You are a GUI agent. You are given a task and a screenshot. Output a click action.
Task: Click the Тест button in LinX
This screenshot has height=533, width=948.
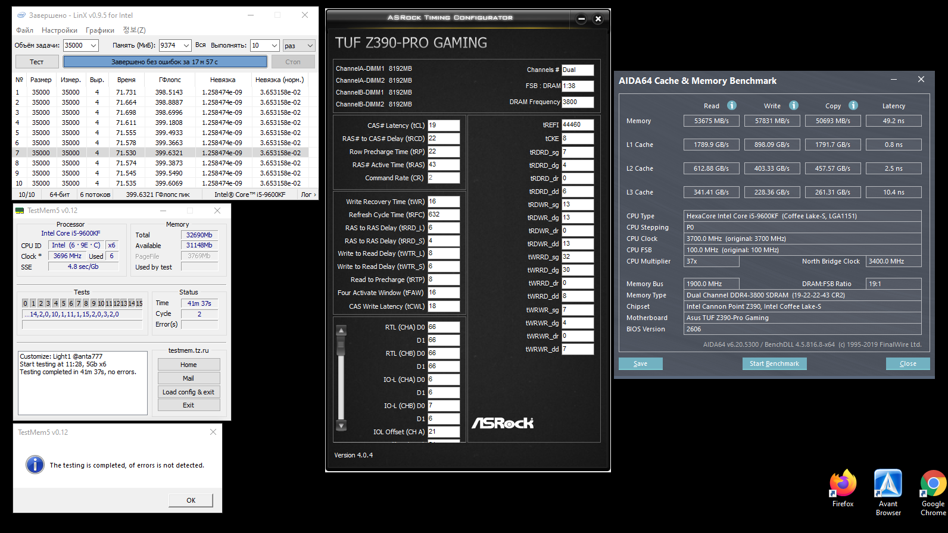(37, 62)
